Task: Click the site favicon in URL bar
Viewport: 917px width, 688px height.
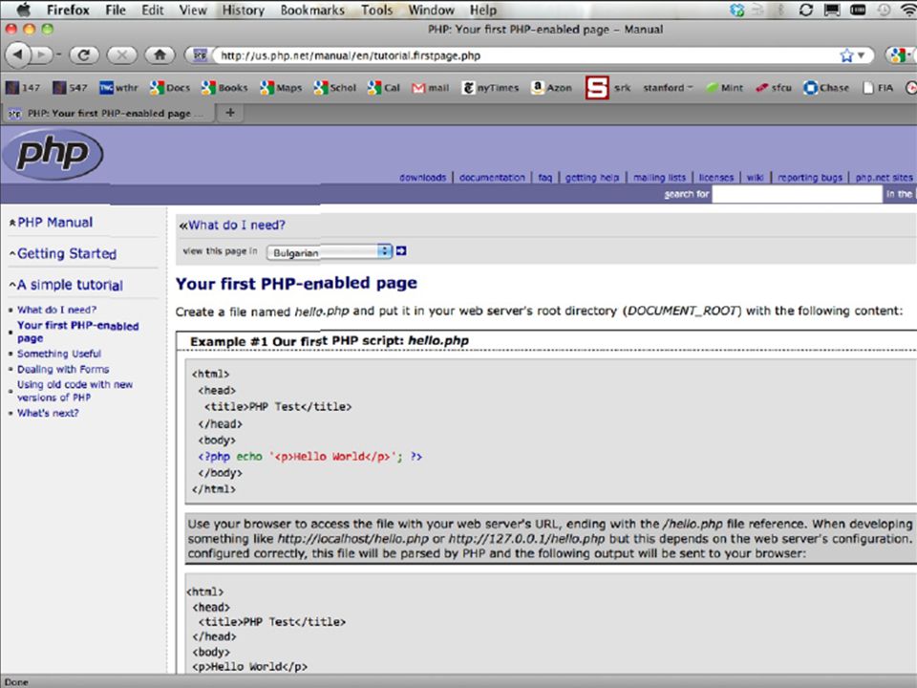Action: (201, 55)
